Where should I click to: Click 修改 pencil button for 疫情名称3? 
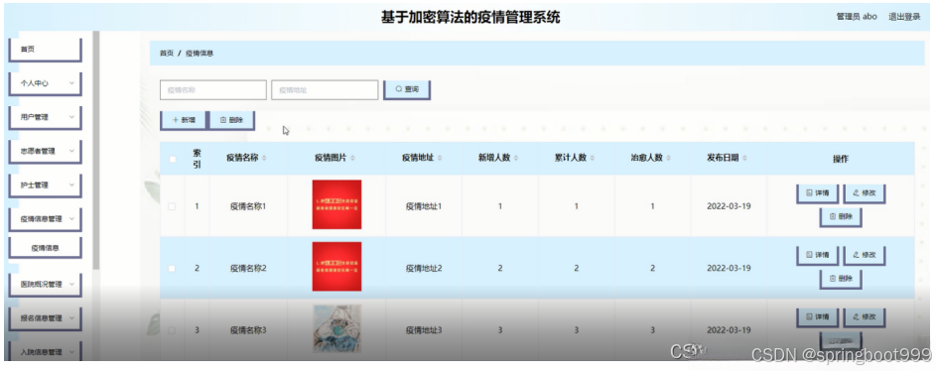864,317
